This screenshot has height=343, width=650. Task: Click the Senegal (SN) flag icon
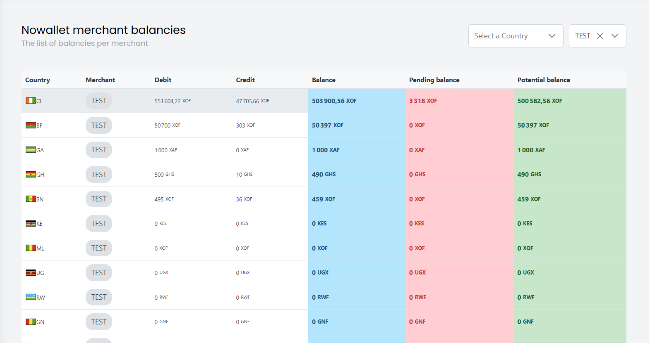click(x=31, y=199)
